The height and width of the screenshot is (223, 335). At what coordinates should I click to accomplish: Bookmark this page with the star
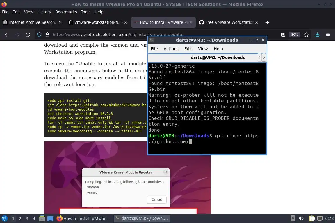(x=306, y=35)
